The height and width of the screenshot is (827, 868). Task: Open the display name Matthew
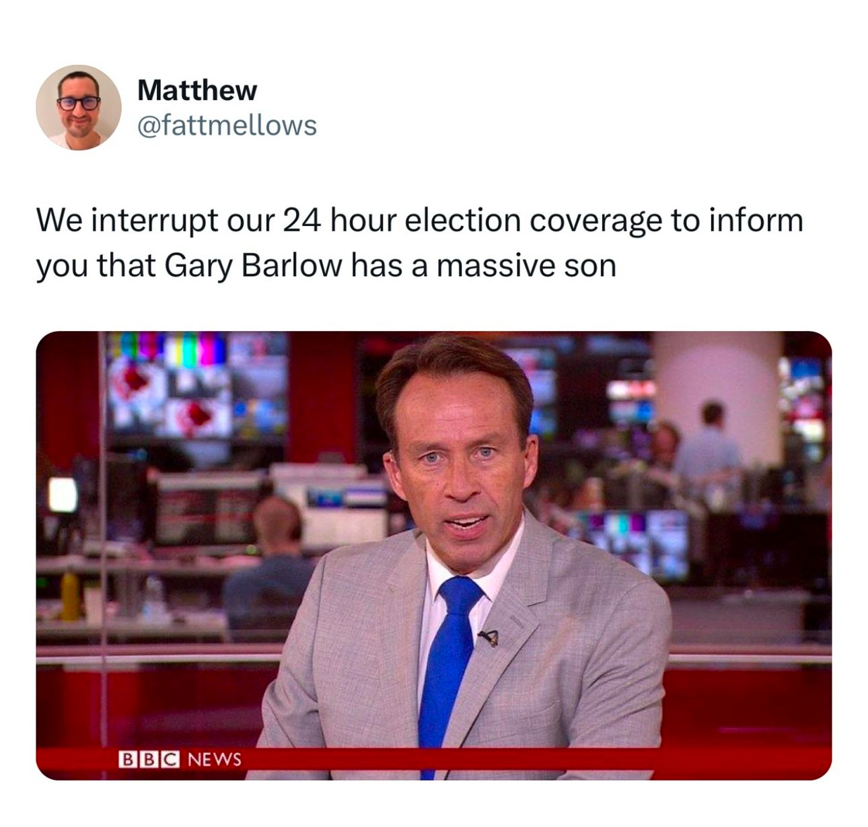[x=197, y=90]
